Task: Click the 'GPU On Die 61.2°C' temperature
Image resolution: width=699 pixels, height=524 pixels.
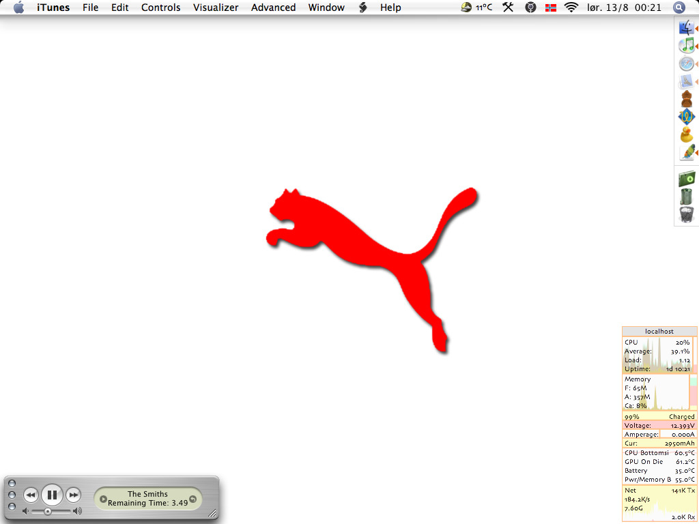Action: click(x=659, y=462)
